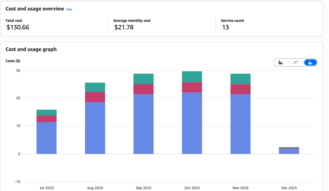Open the Info link beside Cost and usage overview
Image resolution: width=329 pixels, height=191 pixels.
[69, 9]
